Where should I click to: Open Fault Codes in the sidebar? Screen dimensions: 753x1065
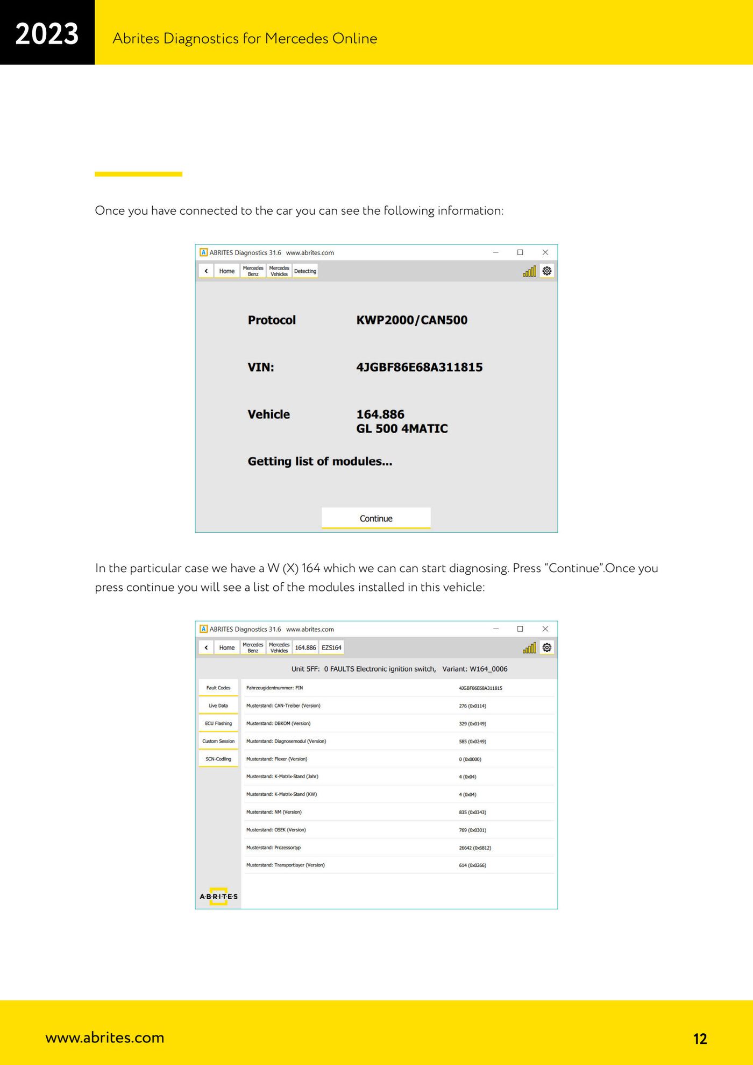[218, 688]
